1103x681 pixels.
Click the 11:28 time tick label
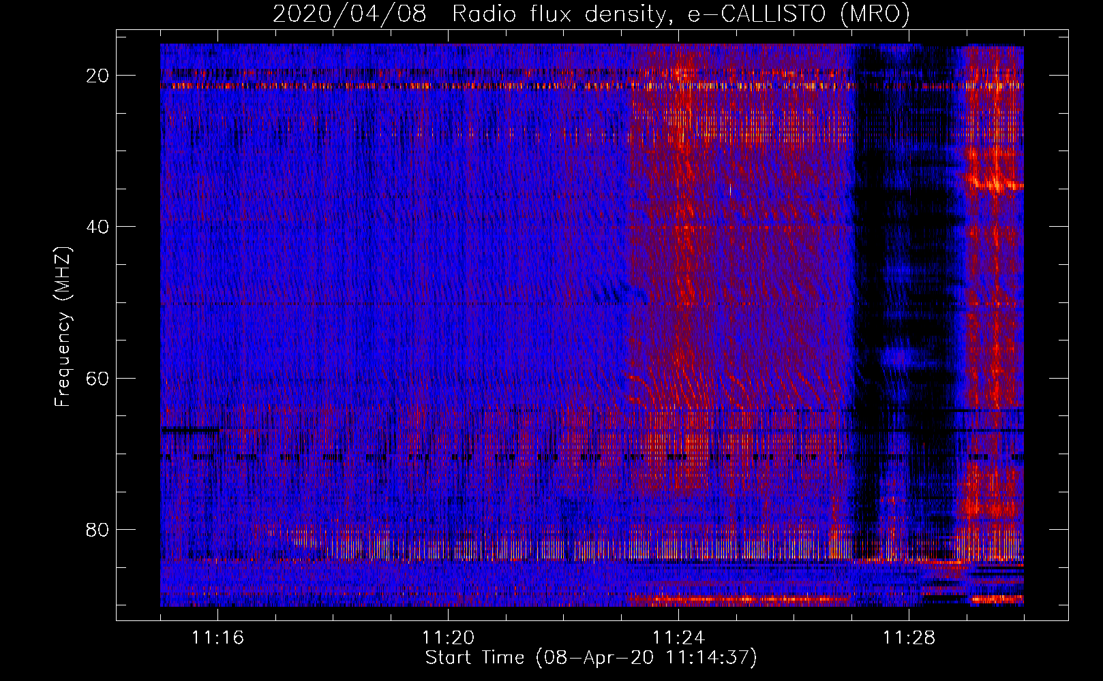909,638
